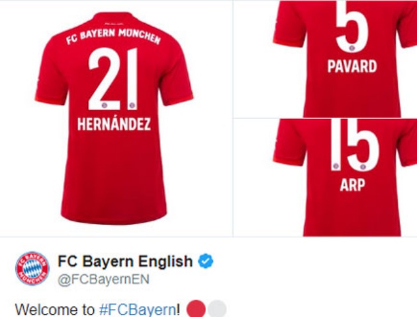Screen dimensions: 417x317
Task: Open FC Bayern English profile name
Action: tap(125, 261)
